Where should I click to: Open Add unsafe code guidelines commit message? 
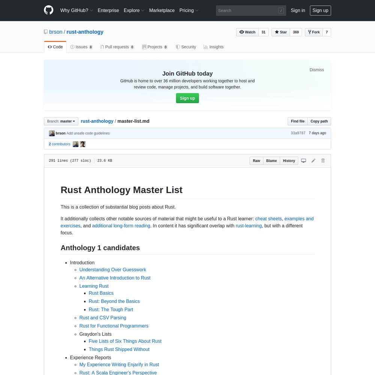click(88, 133)
